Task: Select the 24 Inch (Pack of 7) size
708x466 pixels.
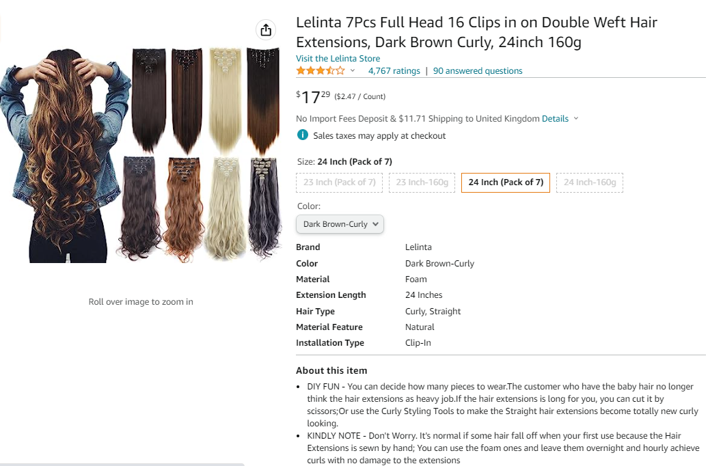Action: click(x=506, y=182)
